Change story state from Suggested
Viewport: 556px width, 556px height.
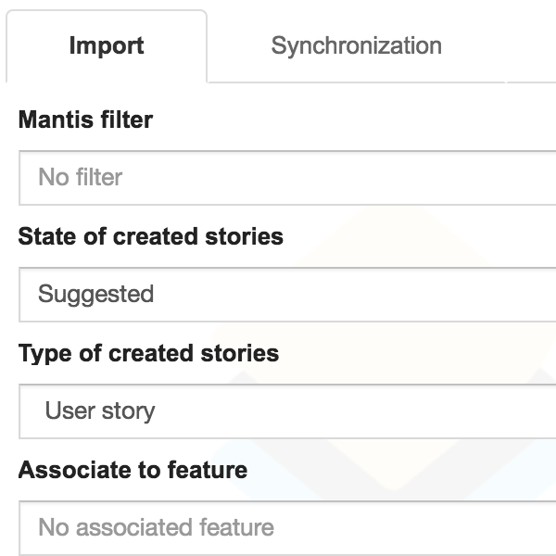[x=287, y=295]
